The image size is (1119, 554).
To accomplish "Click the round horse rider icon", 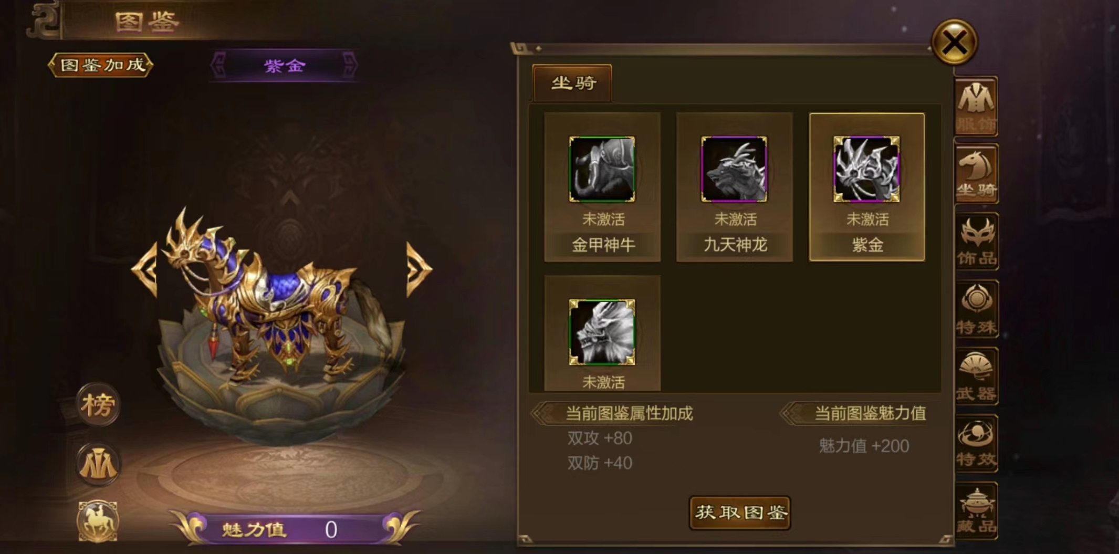I will (98, 521).
